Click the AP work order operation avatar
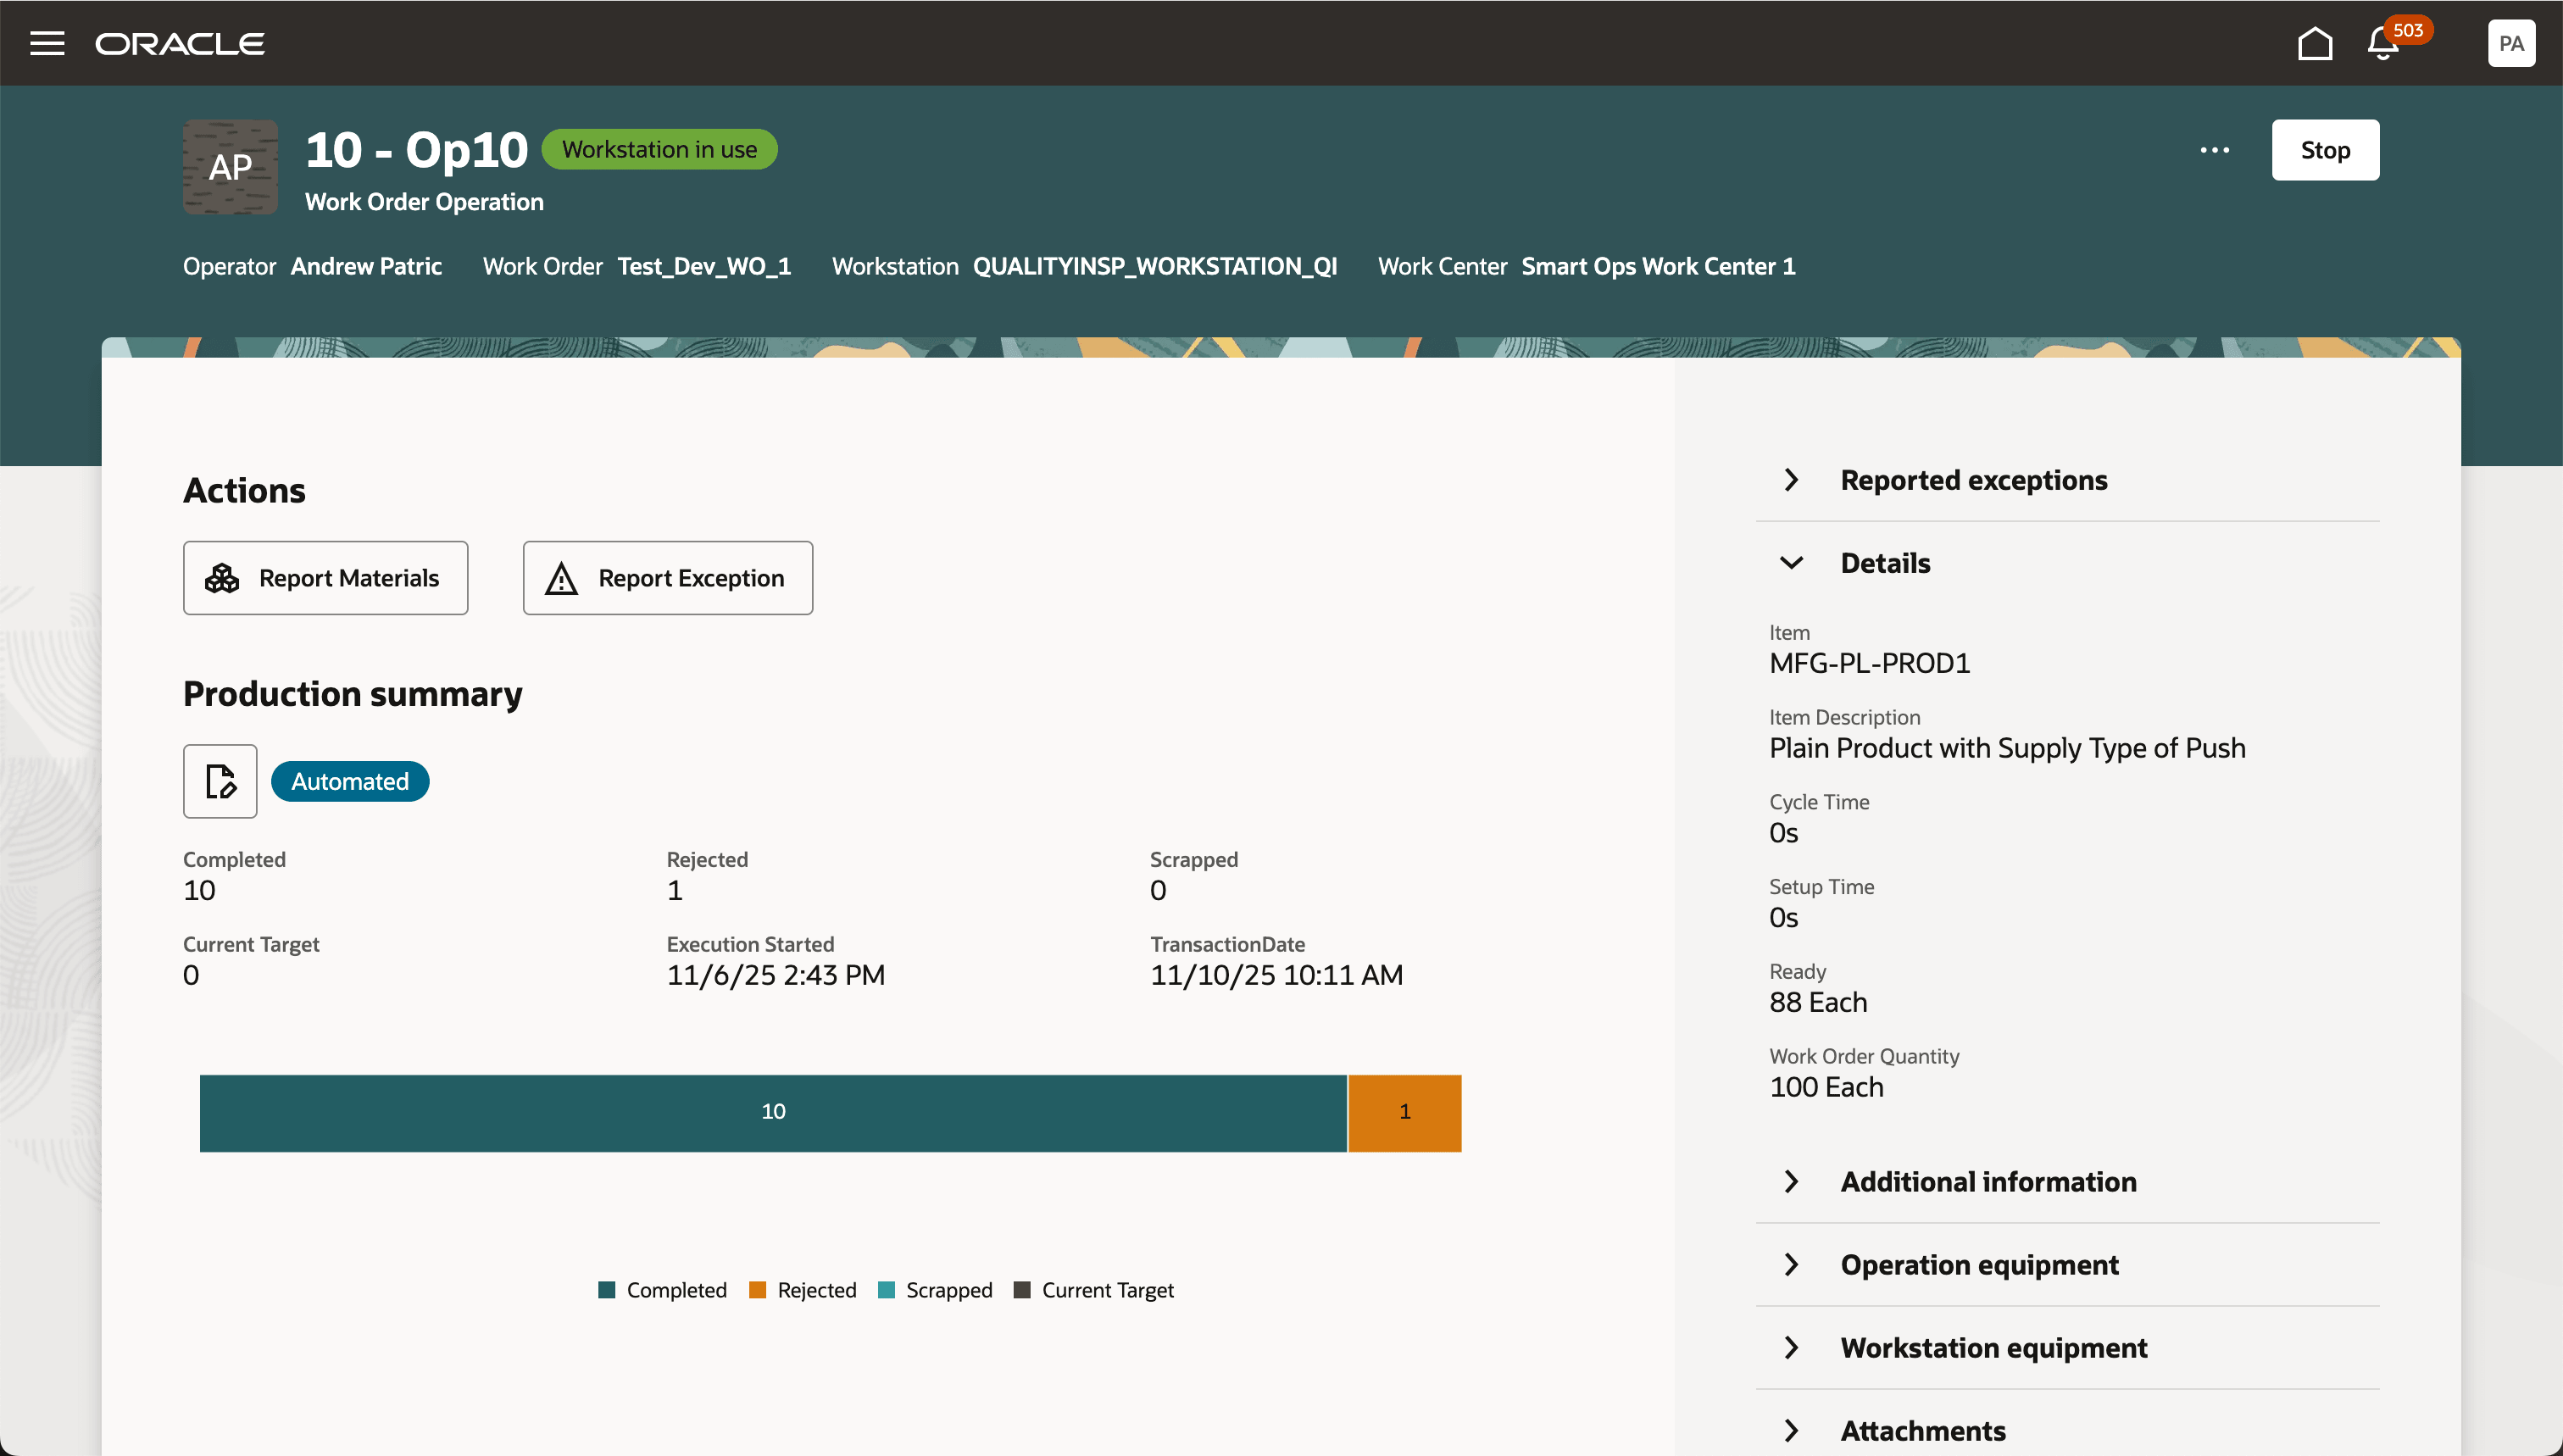Image resolution: width=2563 pixels, height=1456 pixels. click(x=230, y=167)
